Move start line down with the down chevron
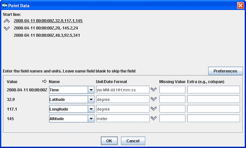Viewport: 246px width, 148px height. (7, 28)
